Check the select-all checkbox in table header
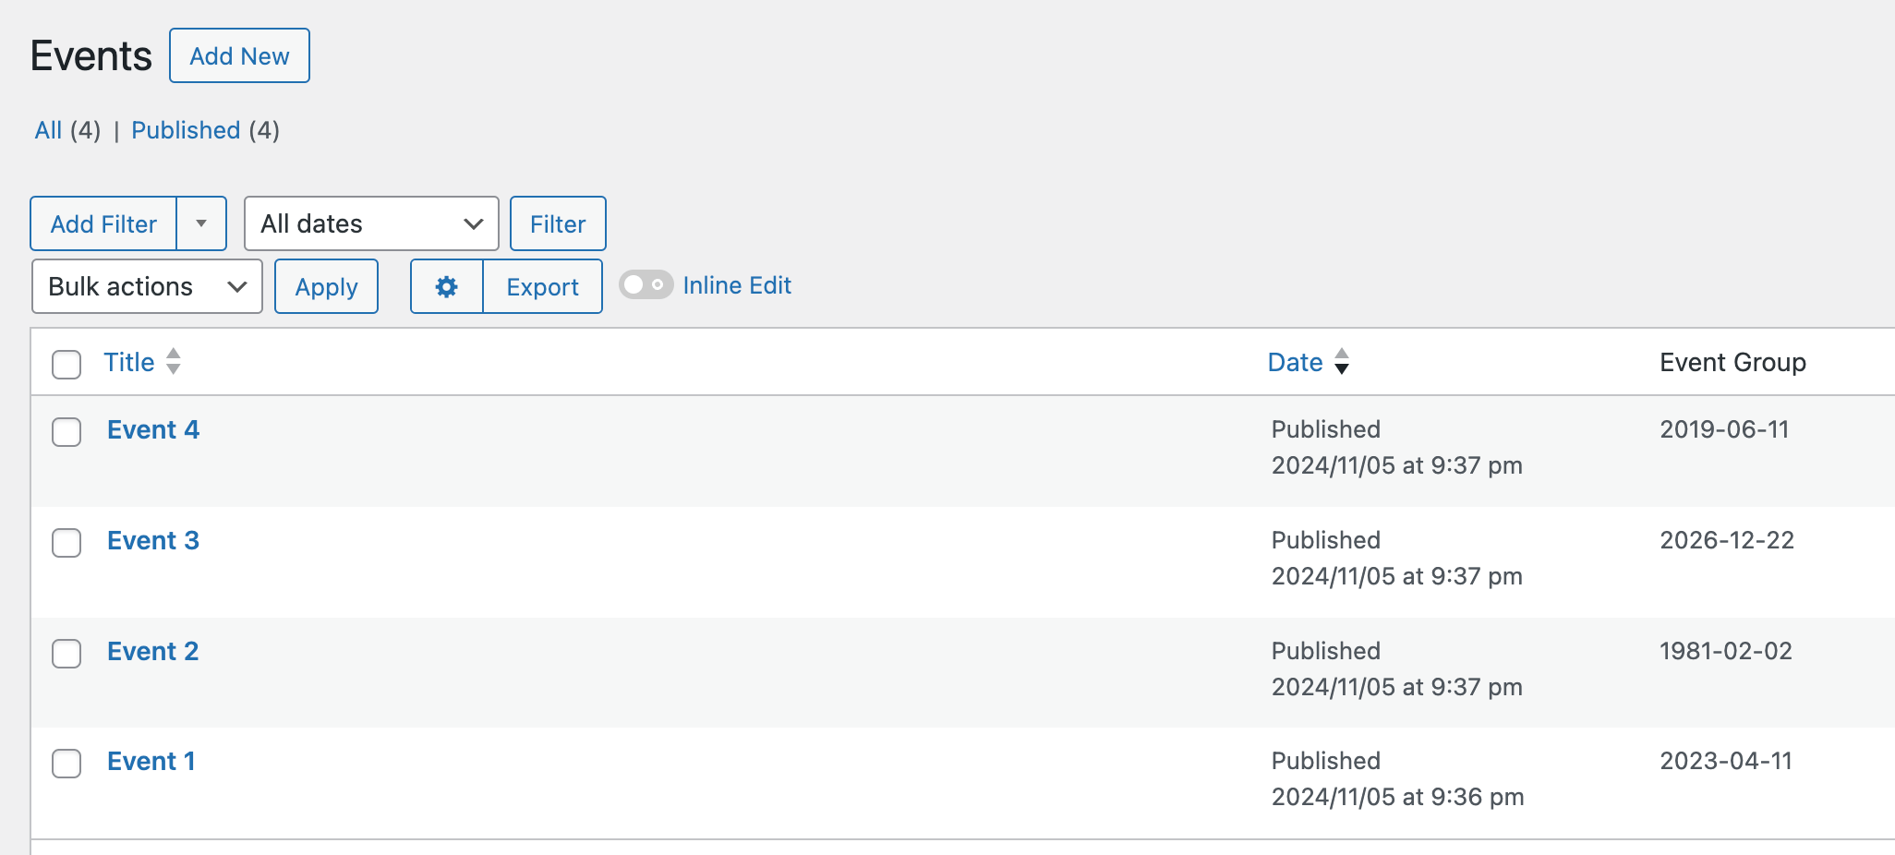1895x855 pixels. (x=66, y=365)
